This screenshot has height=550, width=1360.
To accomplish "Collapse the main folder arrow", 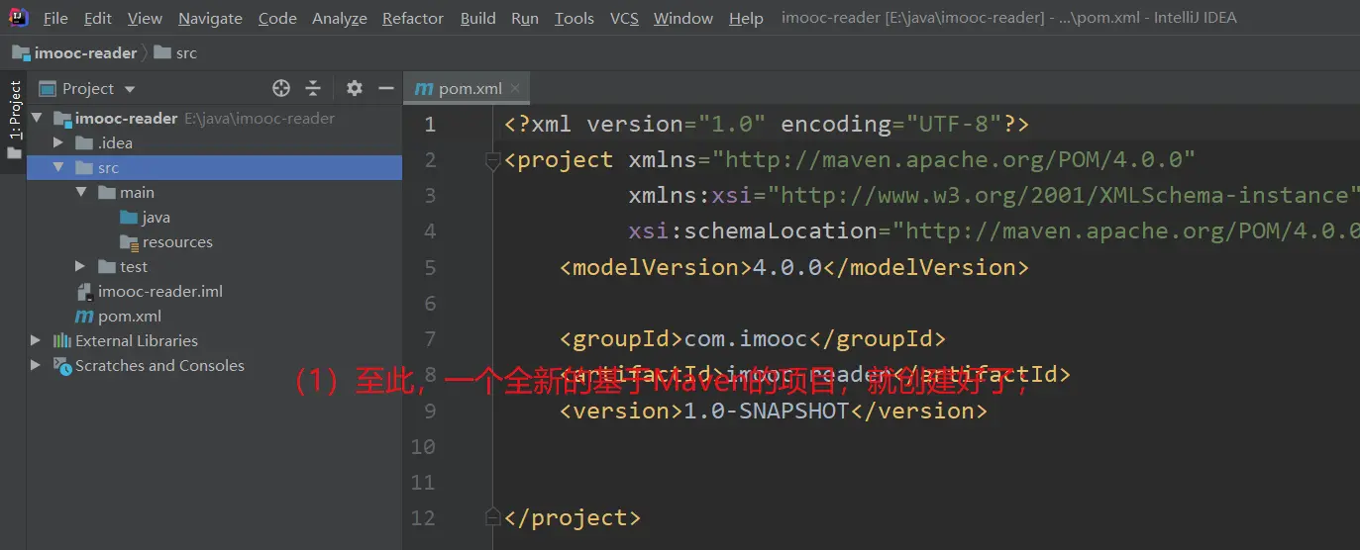I will [81, 192].
